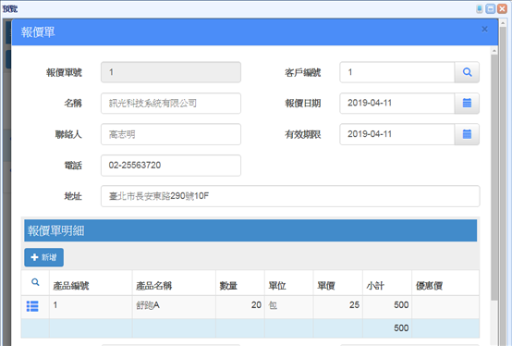
Task: Click the list icon in the 舒跑A row
Action: tap(32, 306)
